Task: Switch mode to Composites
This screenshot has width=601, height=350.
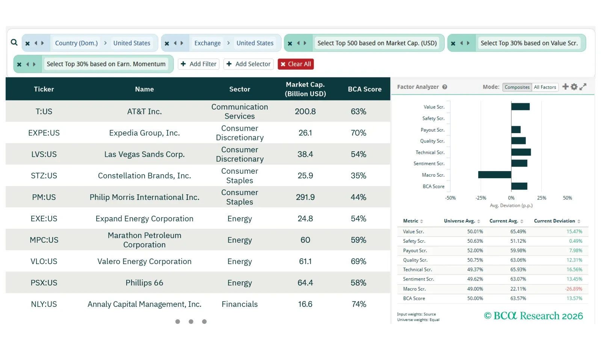Action: (x=517, y=87)
